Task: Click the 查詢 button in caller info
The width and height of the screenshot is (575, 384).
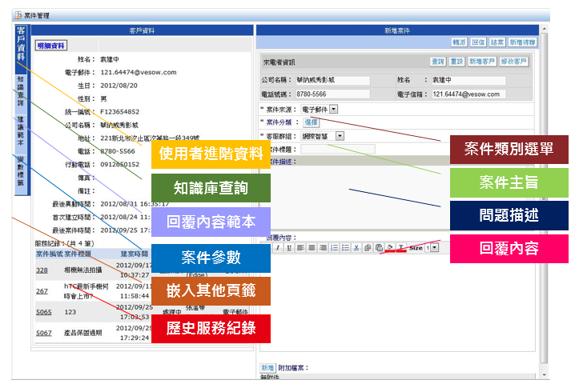Action: point(437,62)
